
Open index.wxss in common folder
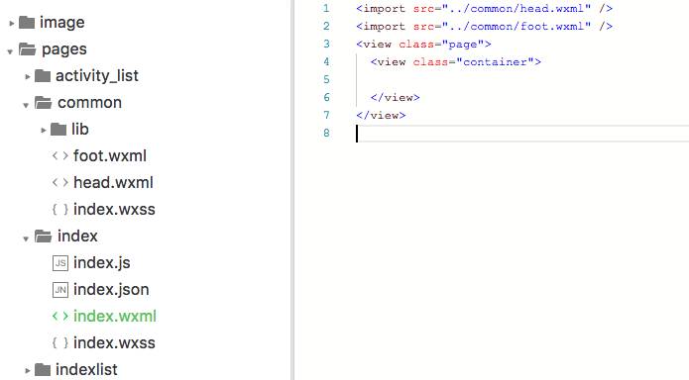point(114,210)
